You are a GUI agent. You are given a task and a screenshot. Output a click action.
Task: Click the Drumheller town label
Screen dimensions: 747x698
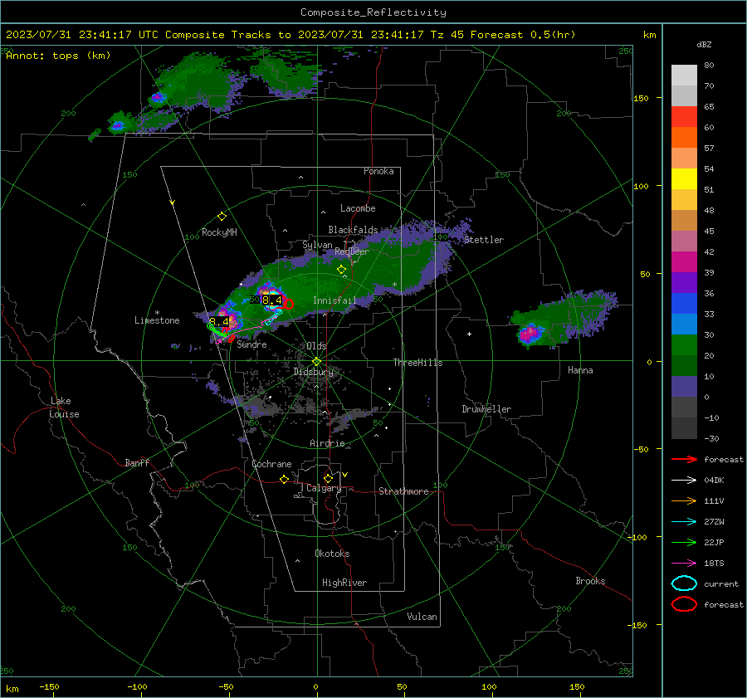click(x=486, y=409)
